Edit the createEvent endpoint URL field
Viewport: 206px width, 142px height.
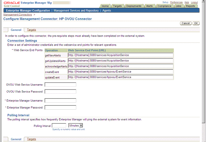(120, 72)
